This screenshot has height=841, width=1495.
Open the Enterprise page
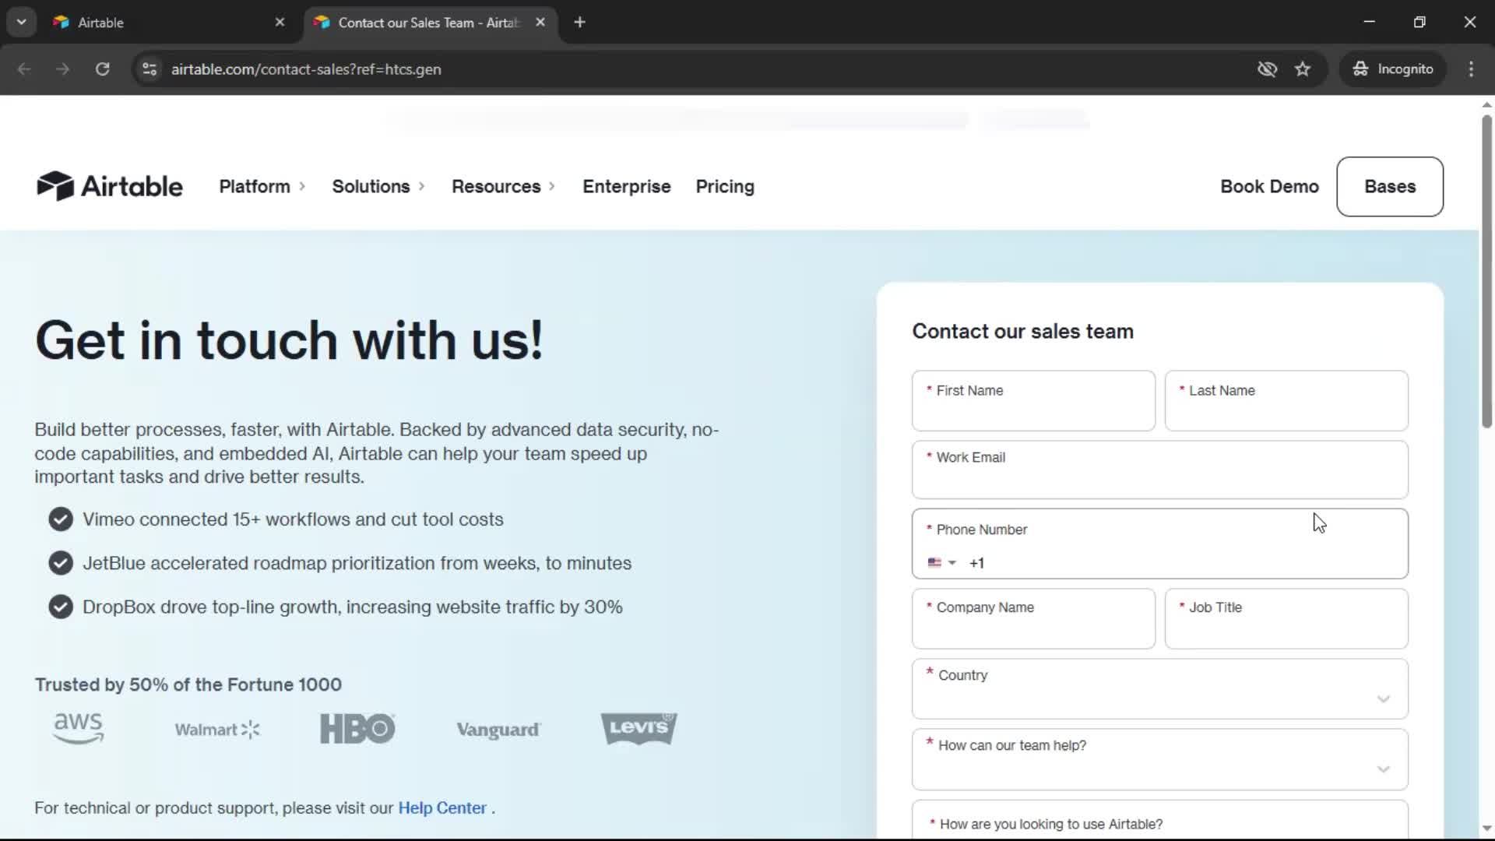tap(626, 187)
